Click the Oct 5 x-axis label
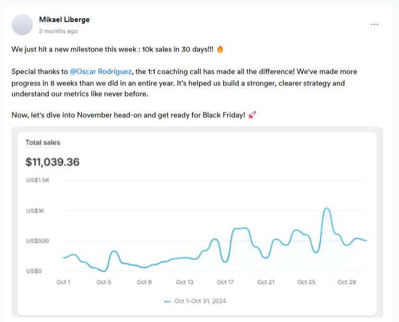 104,282
